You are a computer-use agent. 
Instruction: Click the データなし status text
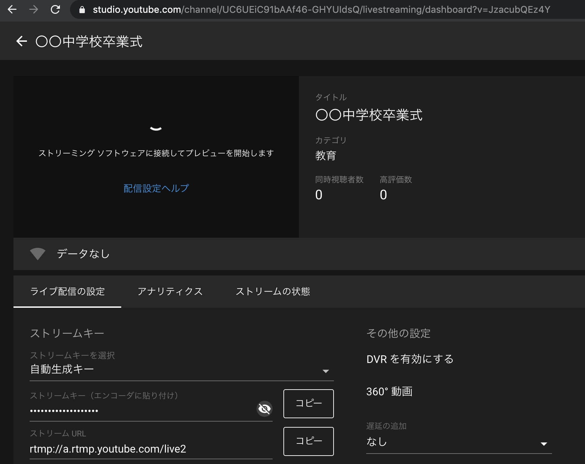[83, 254]
